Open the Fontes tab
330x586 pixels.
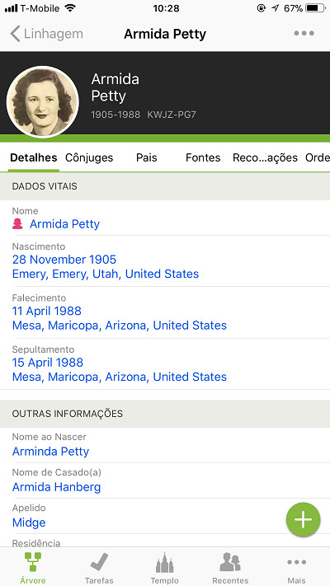203,157
